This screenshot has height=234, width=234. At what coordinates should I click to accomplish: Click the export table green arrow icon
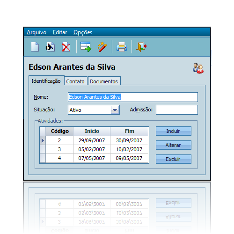(x=86, y=47)
